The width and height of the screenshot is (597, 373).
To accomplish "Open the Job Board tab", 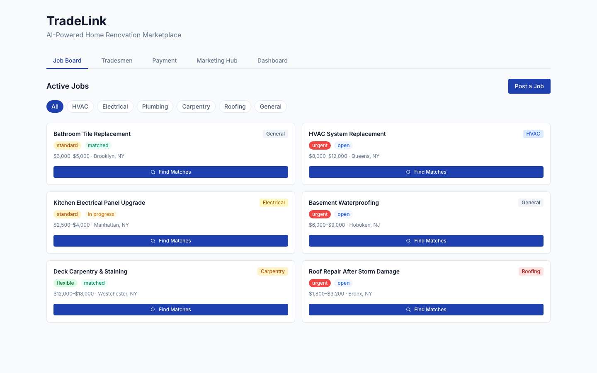I will [x=67, y=61].
